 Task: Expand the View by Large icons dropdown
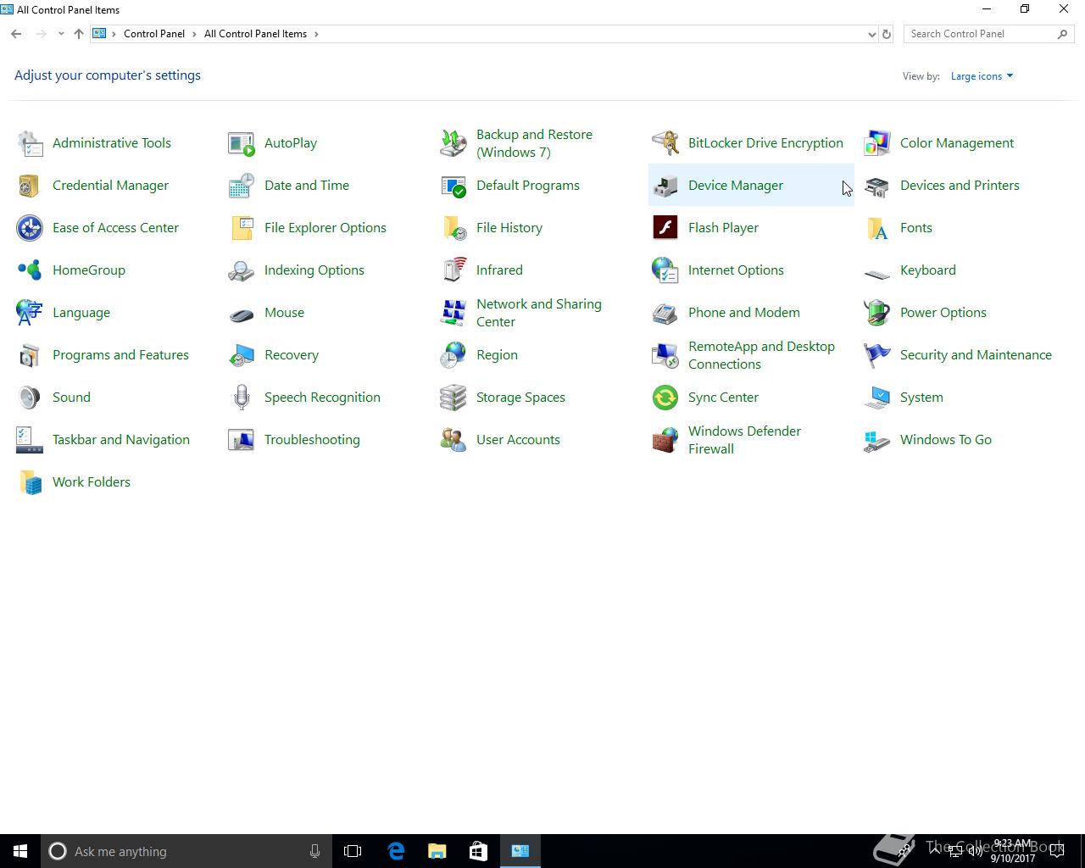coord(982,76)
